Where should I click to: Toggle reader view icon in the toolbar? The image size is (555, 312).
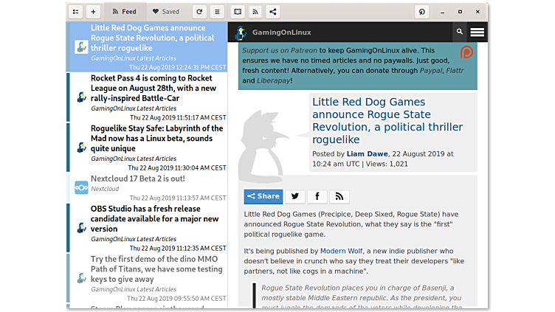tap(238, 12)
